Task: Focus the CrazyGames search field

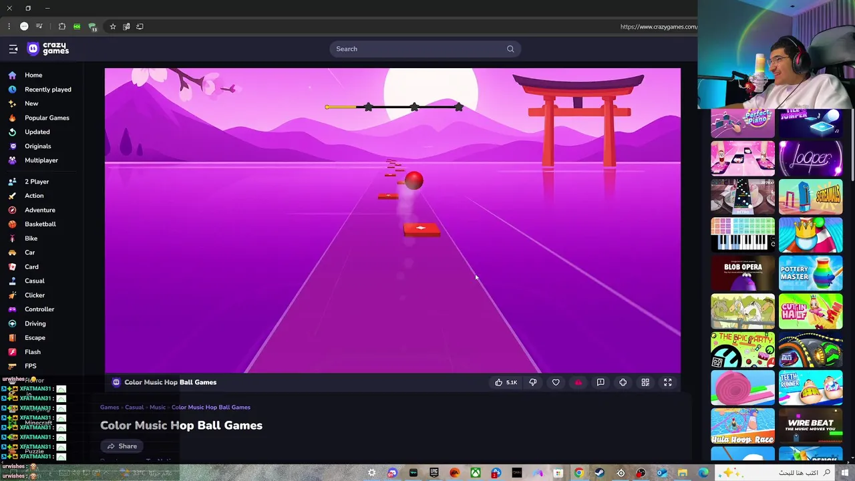Action: (425, 49)
